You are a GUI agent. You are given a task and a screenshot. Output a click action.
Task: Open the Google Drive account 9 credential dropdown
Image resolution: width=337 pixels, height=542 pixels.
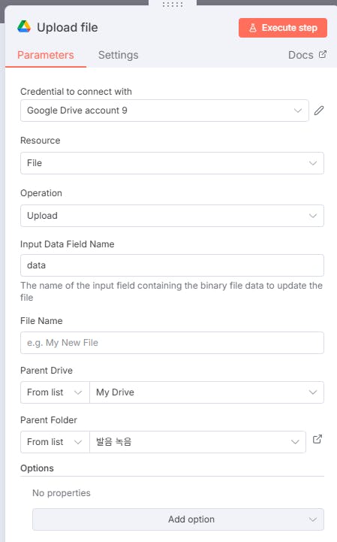pyautogui.click(x=164, y=111)
